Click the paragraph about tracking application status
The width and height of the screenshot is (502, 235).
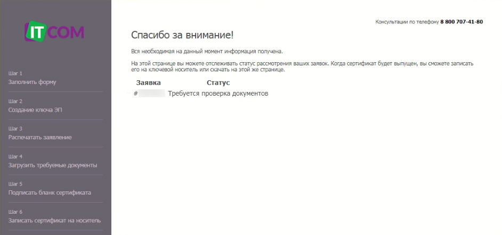pos(302,66)
